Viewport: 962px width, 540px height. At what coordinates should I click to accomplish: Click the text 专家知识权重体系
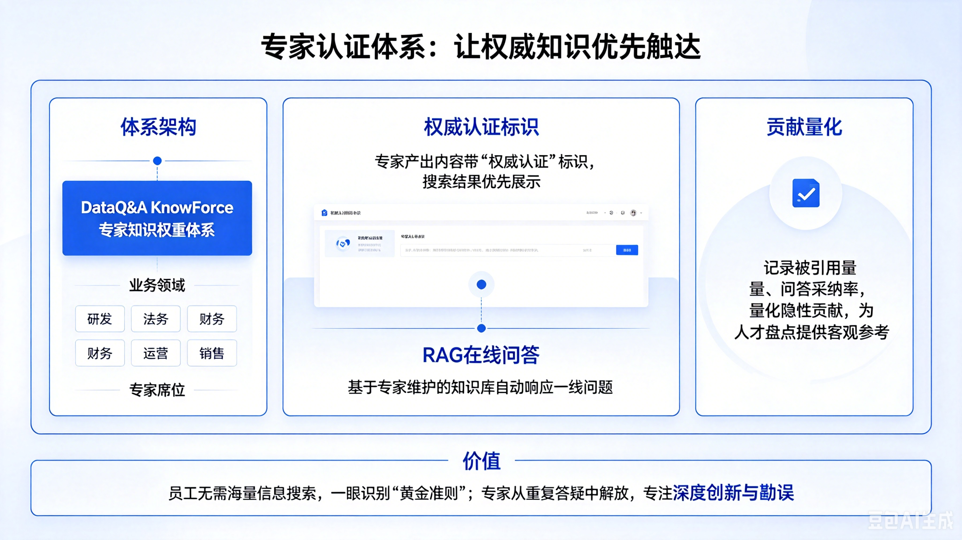point(157,230)
